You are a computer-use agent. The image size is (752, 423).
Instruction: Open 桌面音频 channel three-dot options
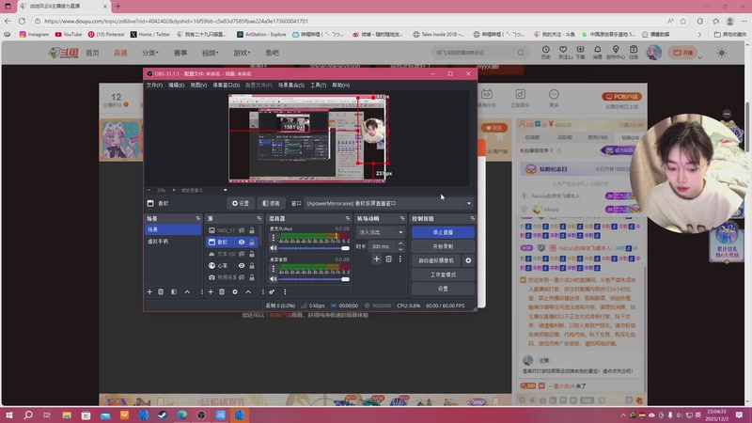tap(274, 269)
